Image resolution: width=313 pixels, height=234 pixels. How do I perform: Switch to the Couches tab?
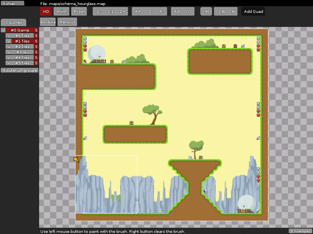pos(14,23)
